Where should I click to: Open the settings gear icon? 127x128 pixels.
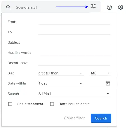(121, 7)
